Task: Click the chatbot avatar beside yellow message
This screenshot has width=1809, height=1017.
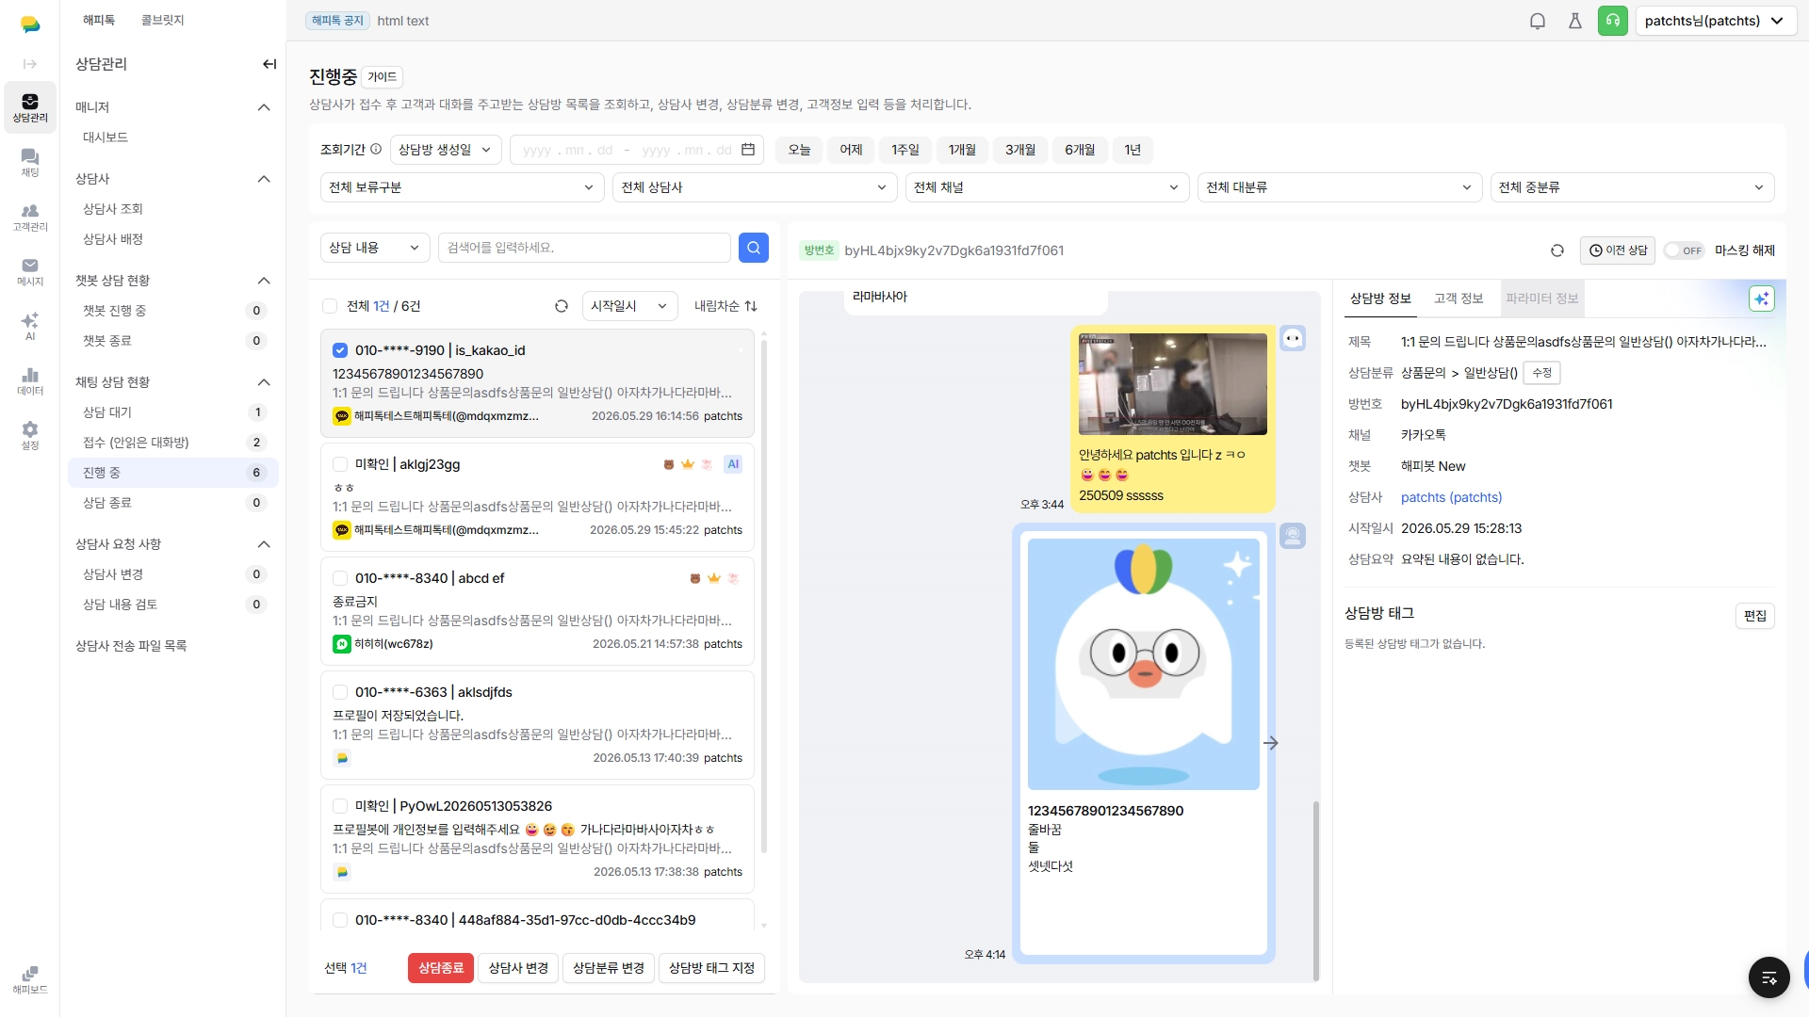Action: 1293,338
